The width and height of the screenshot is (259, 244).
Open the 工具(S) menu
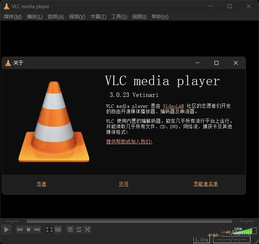119,16
